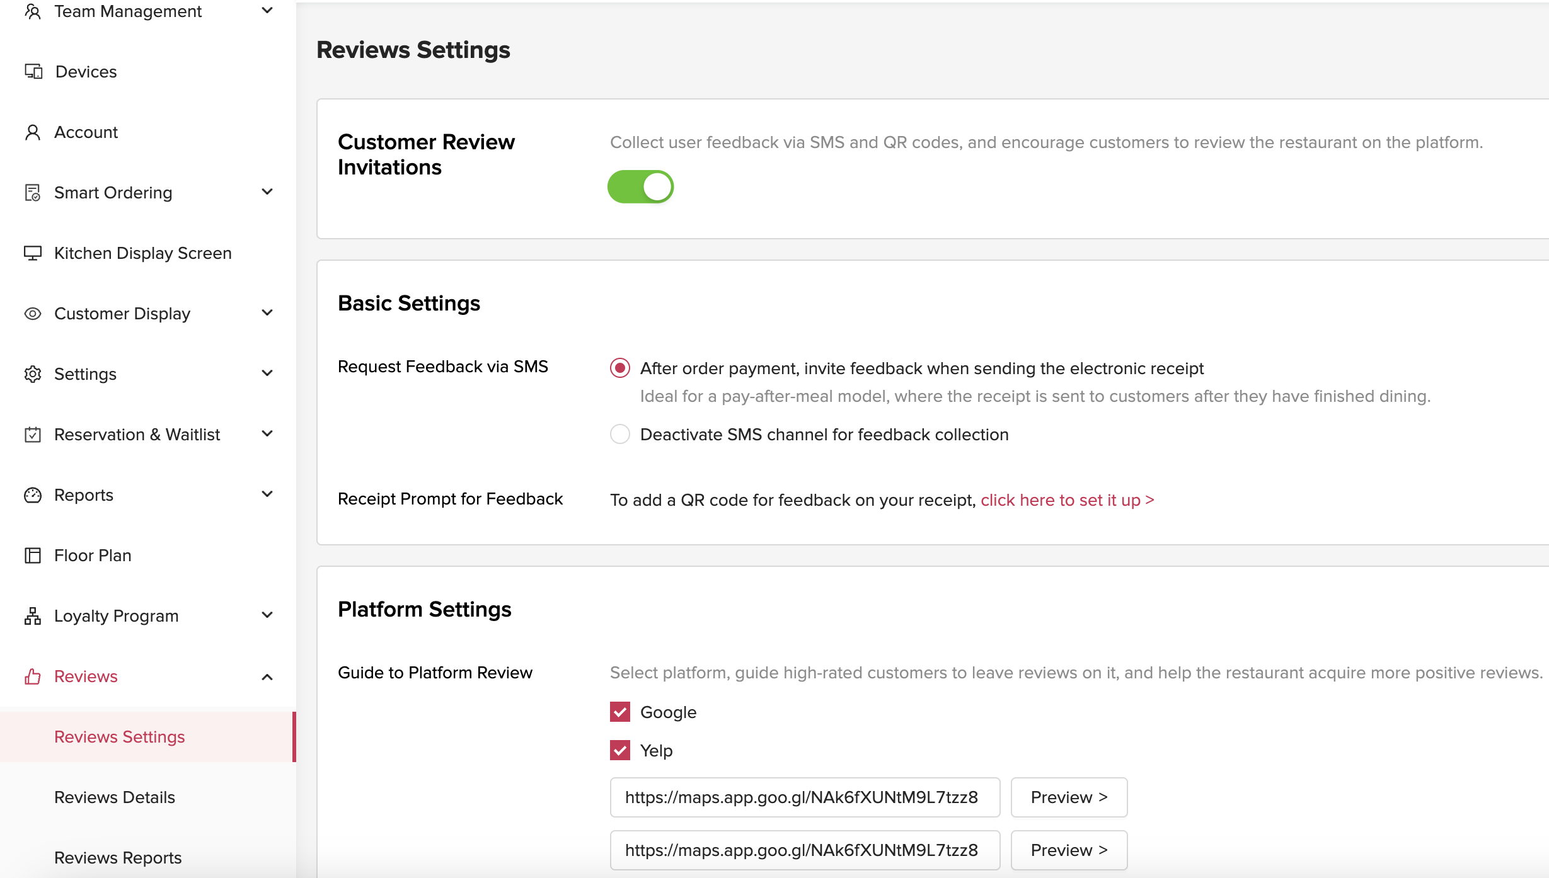This screenshot has width=1549, height=878.
Task: Click the second review URL input field
Action: 804,850
